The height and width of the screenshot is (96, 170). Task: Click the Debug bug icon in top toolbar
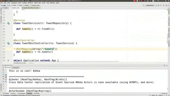159,5
